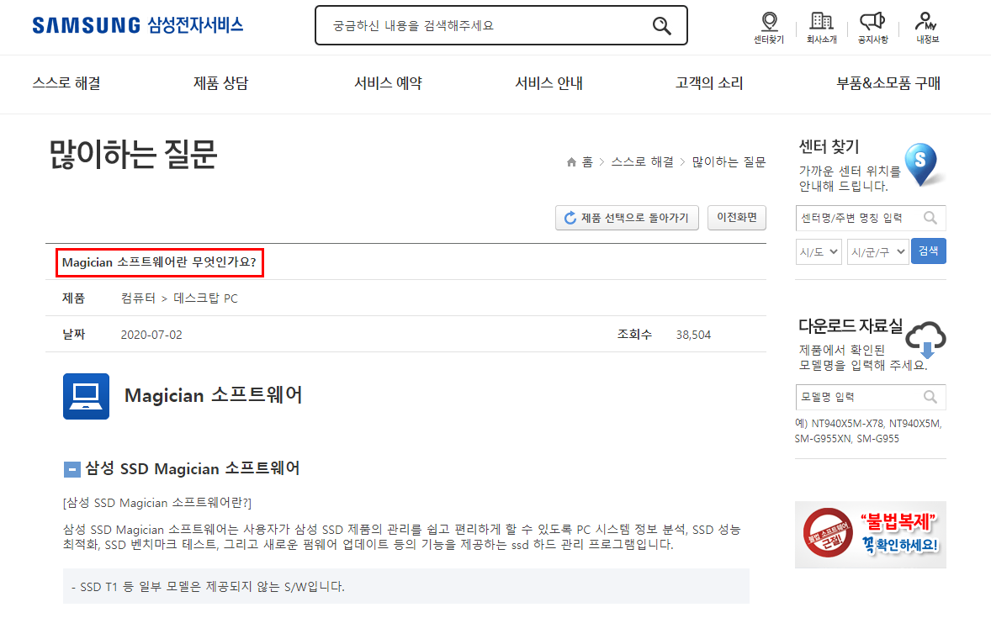Viewport: 991px width, 618px height.
Task: Click the [삼성 SSD Magician 소프트웨어란?] text
Action: coord(156,503)
